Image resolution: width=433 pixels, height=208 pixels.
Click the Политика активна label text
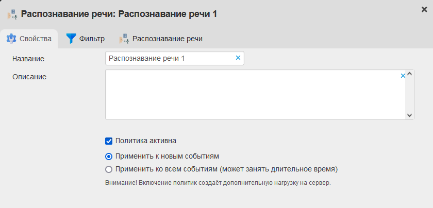(146, 140)
